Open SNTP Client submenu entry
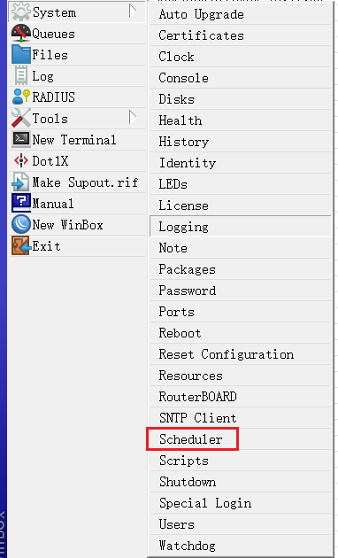338x558 pixels. pos(241,418)
